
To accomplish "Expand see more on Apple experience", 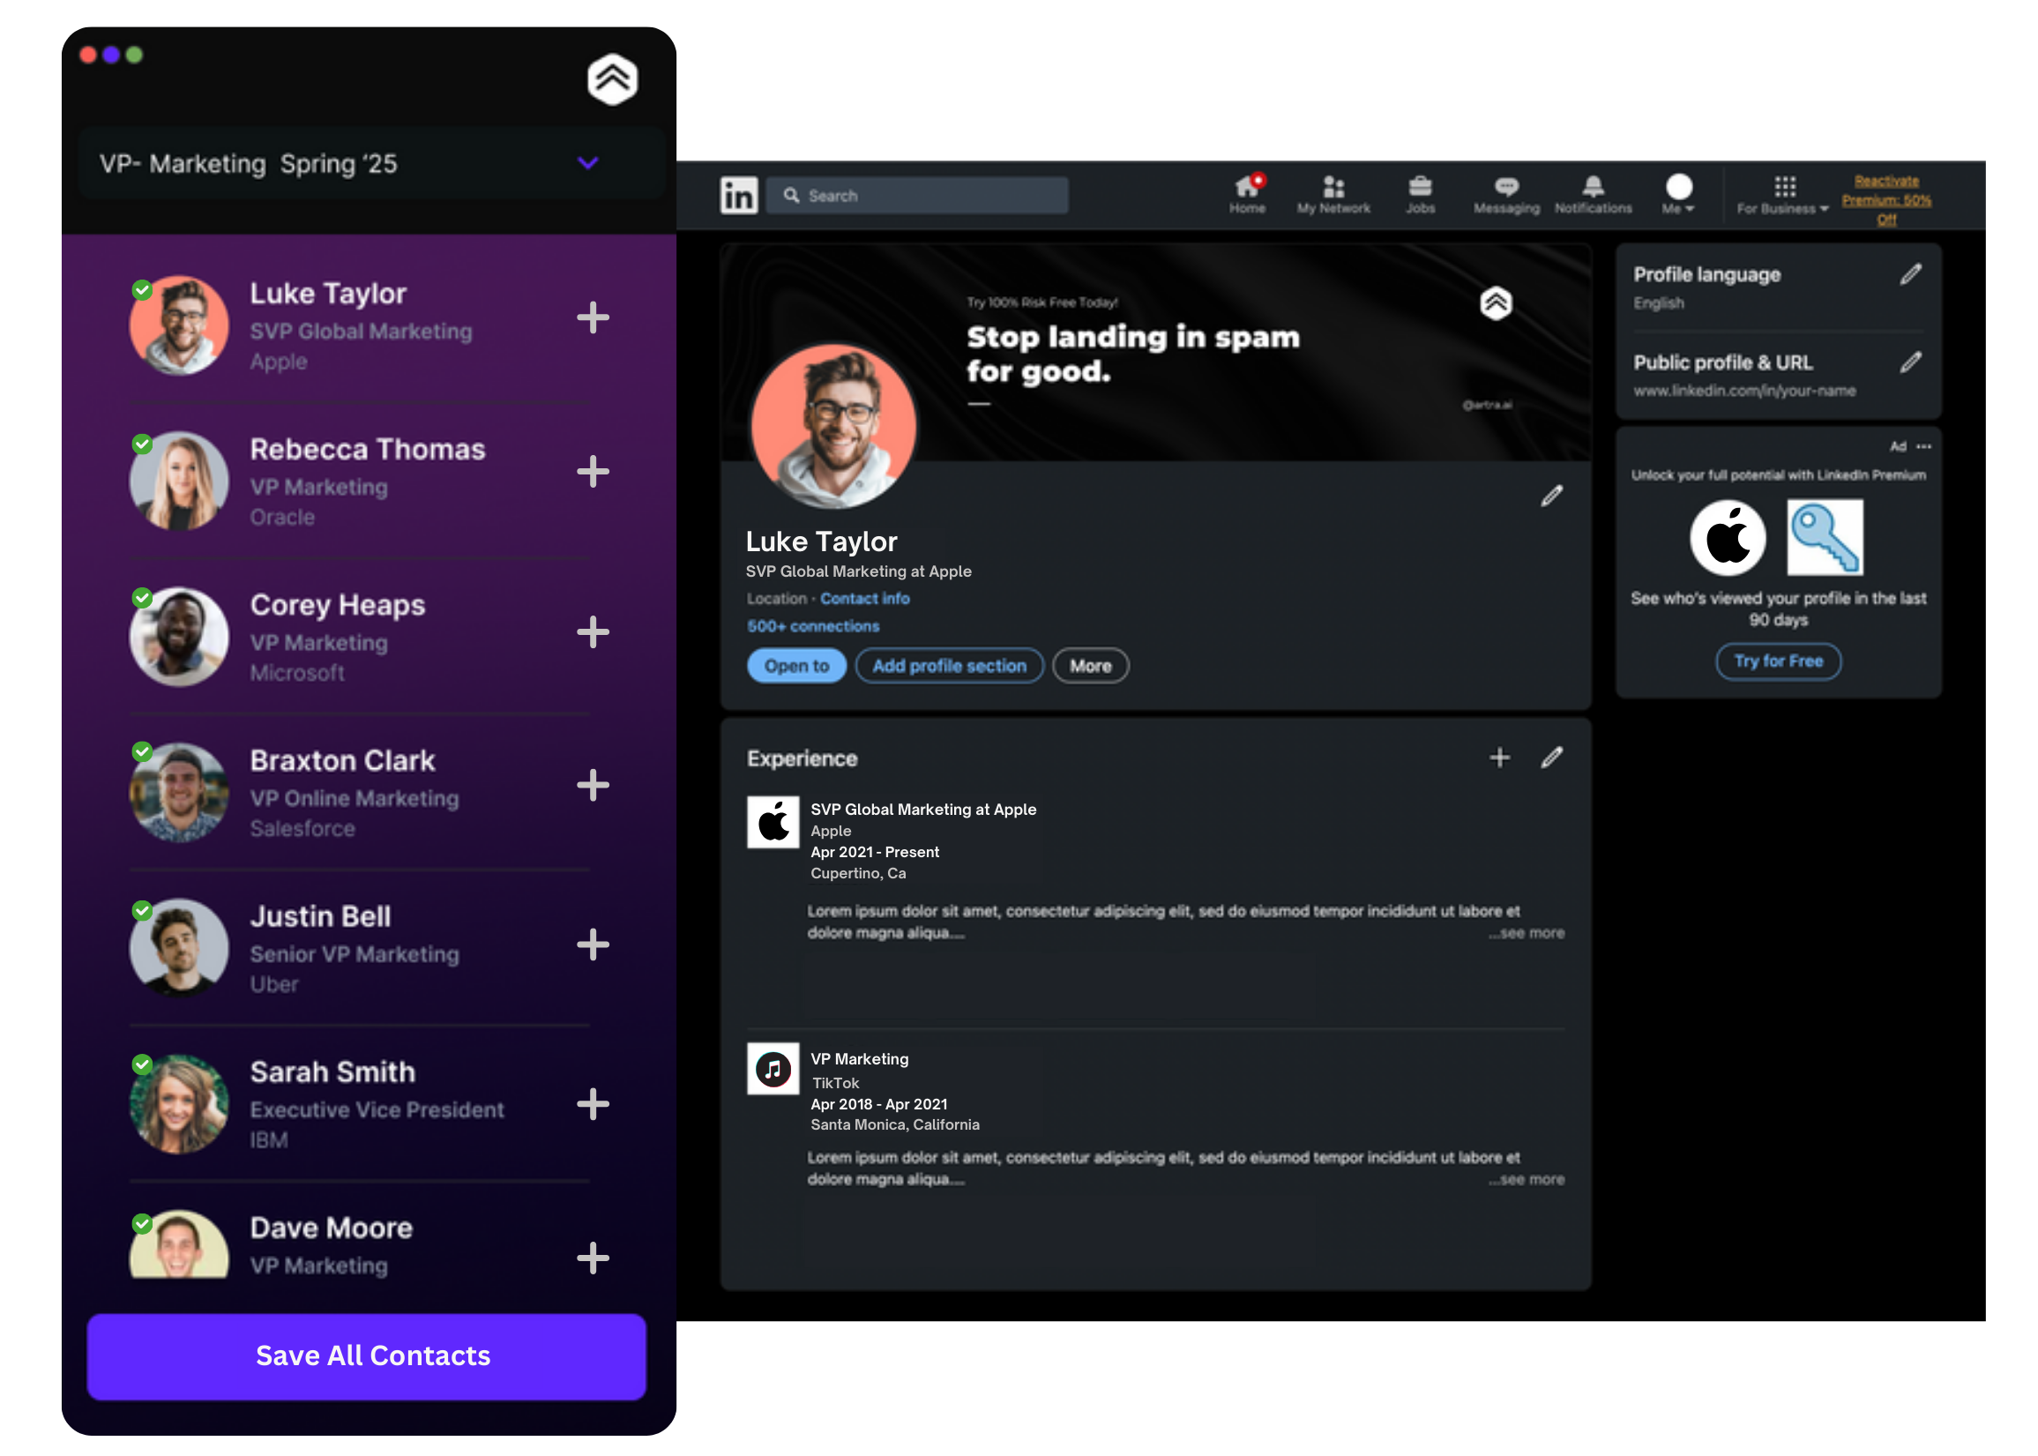I will [x=1526, y=933].
